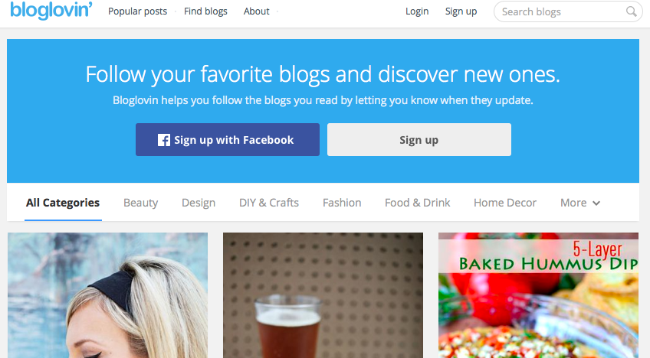Go to Find blogs
Image resolution: width=650 pixels, height=358 pixels.
coord(205,11)
